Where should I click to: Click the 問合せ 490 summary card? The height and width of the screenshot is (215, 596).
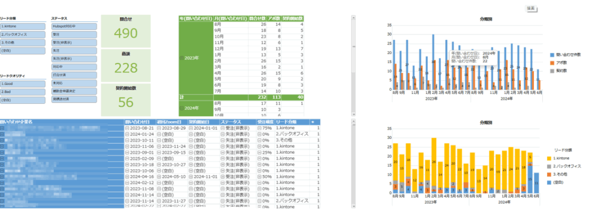tap(126, 31)
